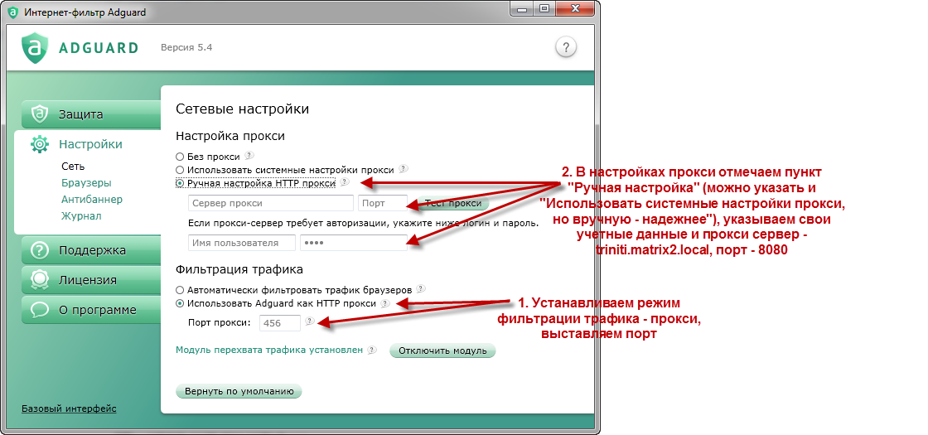
Task: Show hint for Использовать Adguard как HTTP прокси
Action: pos(385,303)
